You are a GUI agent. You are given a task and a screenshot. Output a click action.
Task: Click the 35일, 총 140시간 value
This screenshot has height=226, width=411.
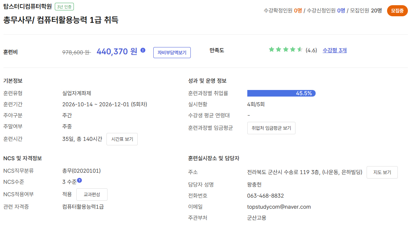coord(82,139)
